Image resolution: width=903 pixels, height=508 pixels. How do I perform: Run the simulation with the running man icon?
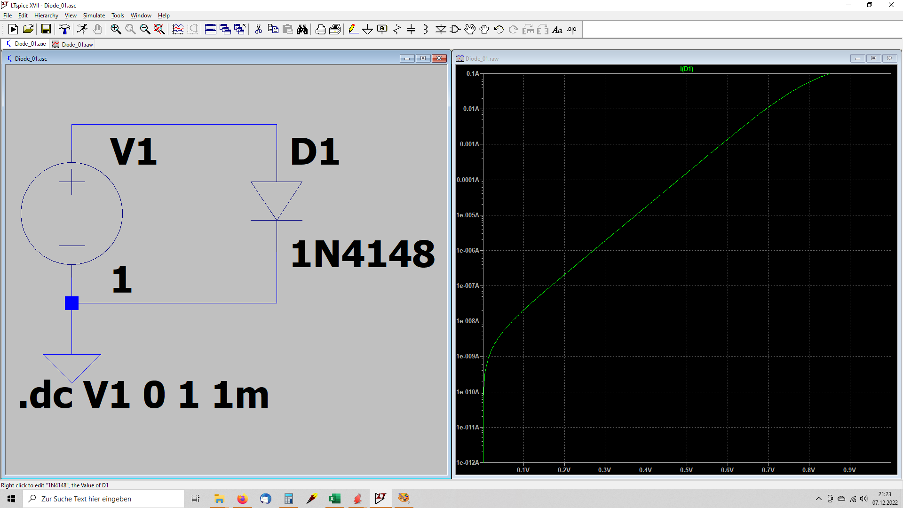pos(82,29)
